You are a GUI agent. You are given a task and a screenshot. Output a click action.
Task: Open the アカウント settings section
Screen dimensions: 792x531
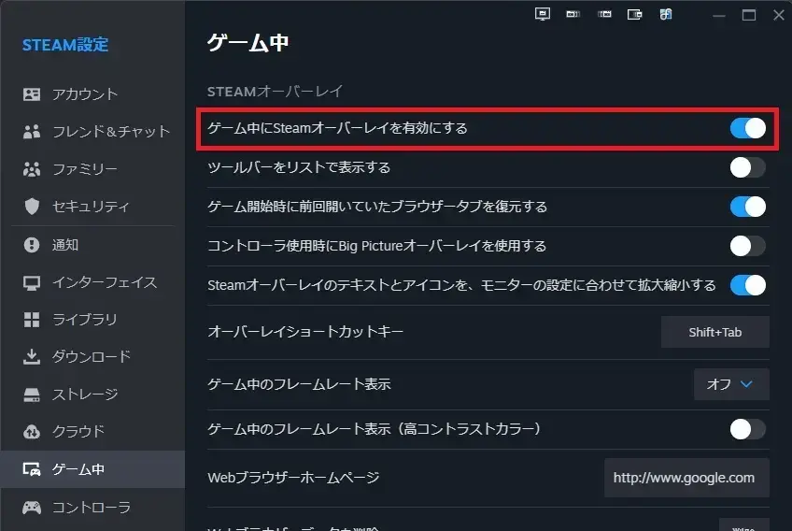92,94
